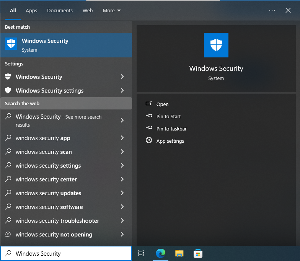Click the Windows Security title in preview pane
This screenshot has height=261, width=300.
tap(216, 69)
